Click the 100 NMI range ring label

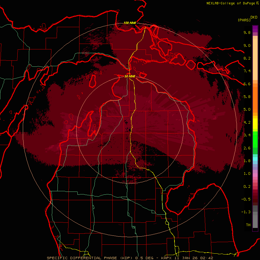click(x=130, y=23)
